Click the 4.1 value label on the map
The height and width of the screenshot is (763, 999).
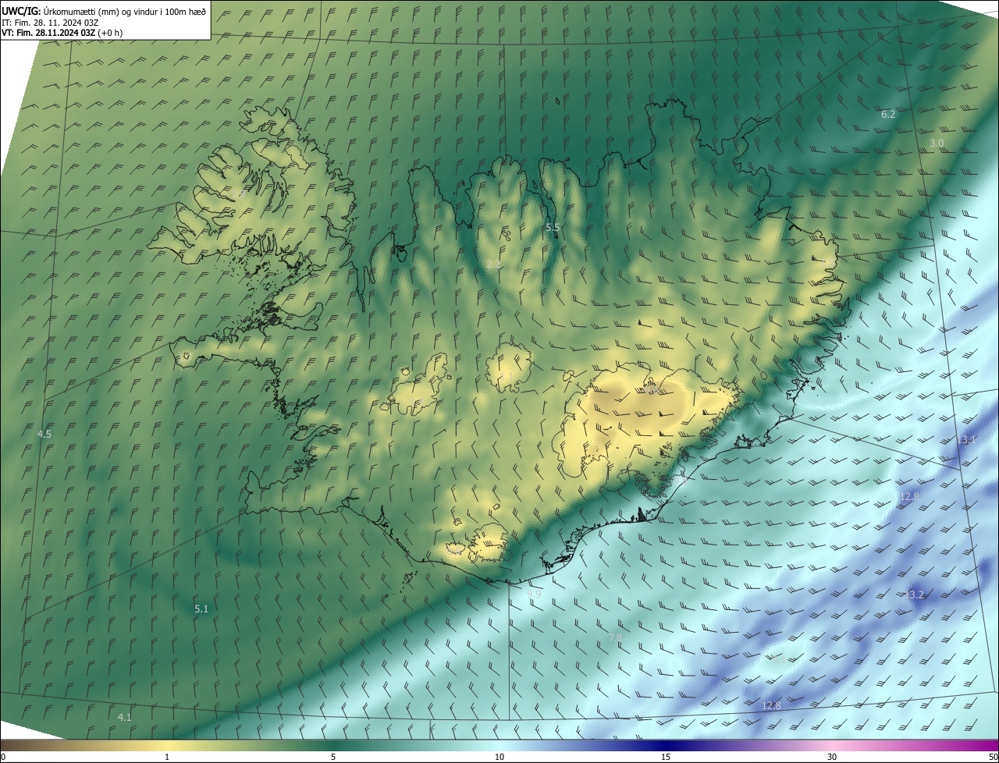tap(124, 717)
